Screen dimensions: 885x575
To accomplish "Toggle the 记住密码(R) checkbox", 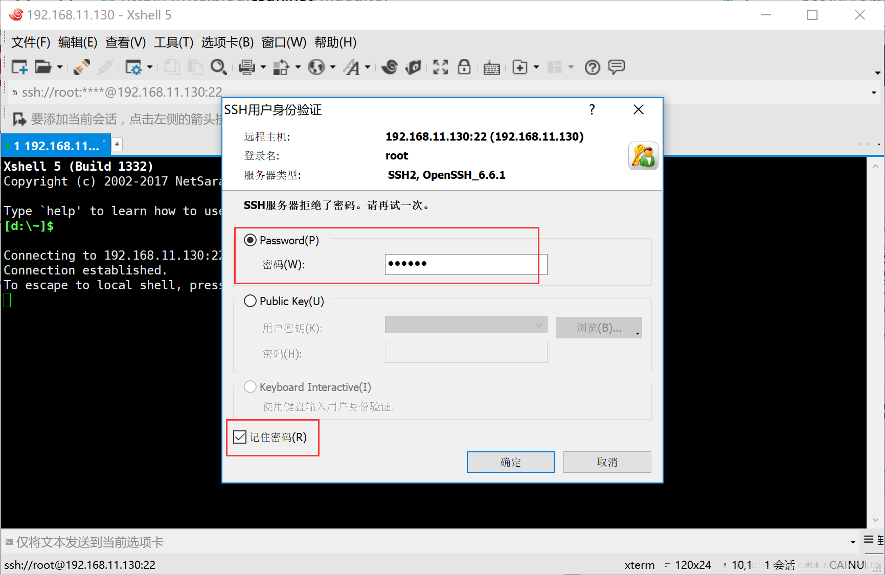I will (240, 437).
